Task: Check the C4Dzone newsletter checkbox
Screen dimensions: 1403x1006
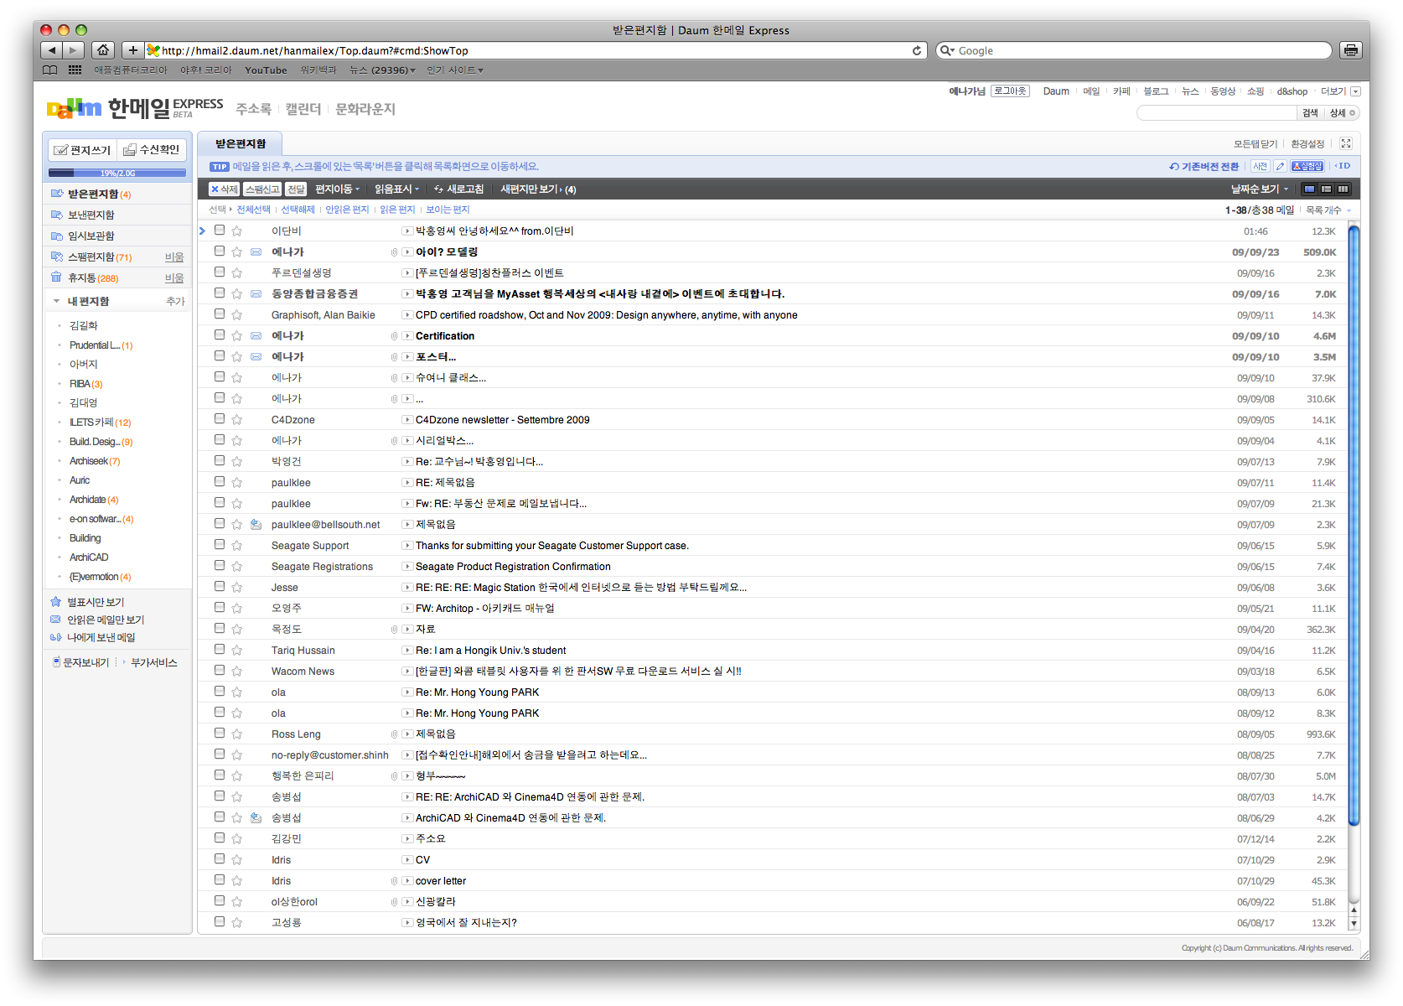Action: coord(220,418)
